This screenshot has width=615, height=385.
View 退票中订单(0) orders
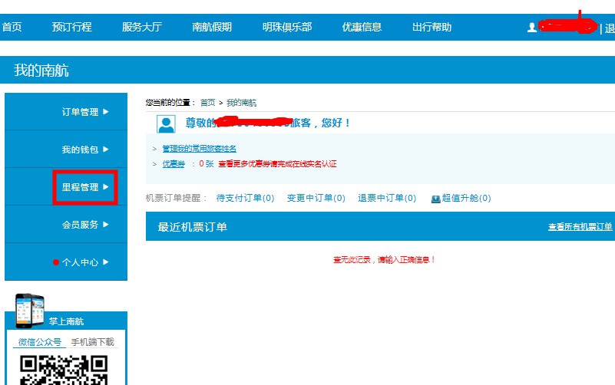coord(387,198)
